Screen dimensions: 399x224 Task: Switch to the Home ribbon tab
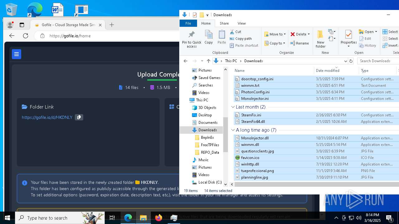tap(206, 23)
